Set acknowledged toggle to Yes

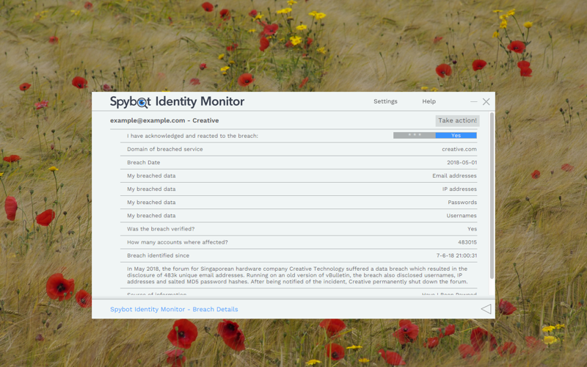pyautogui.click(x=456, y=136)
